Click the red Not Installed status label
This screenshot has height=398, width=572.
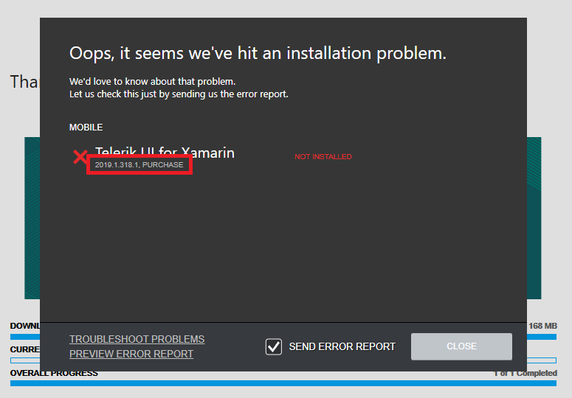[x=323, y=157]
